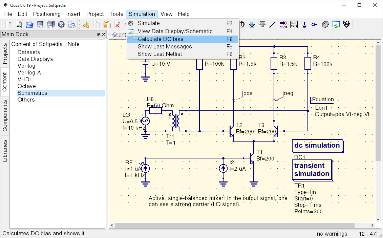This screenshot has width=383, height=238.
Task: Select Verilog in content tree
Action: click(26, 66)
